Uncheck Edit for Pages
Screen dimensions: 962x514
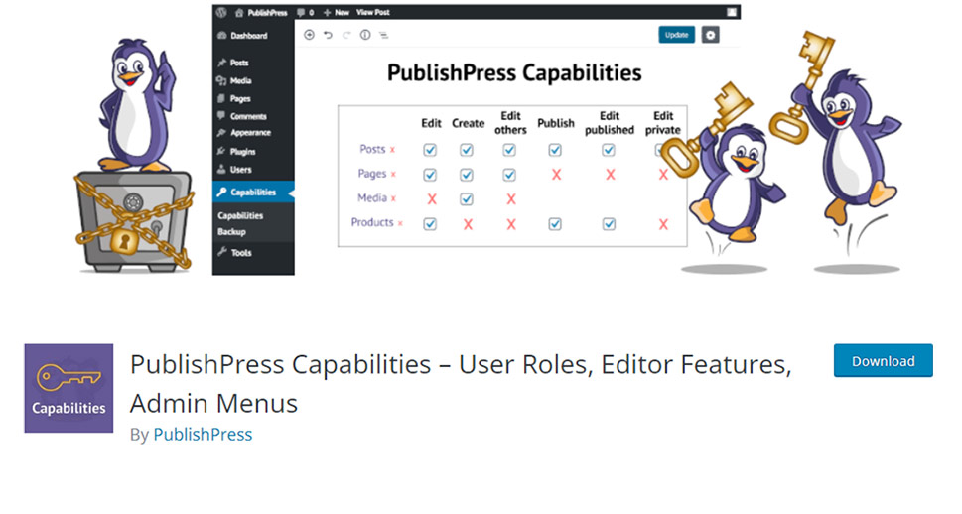pos(430,175)
